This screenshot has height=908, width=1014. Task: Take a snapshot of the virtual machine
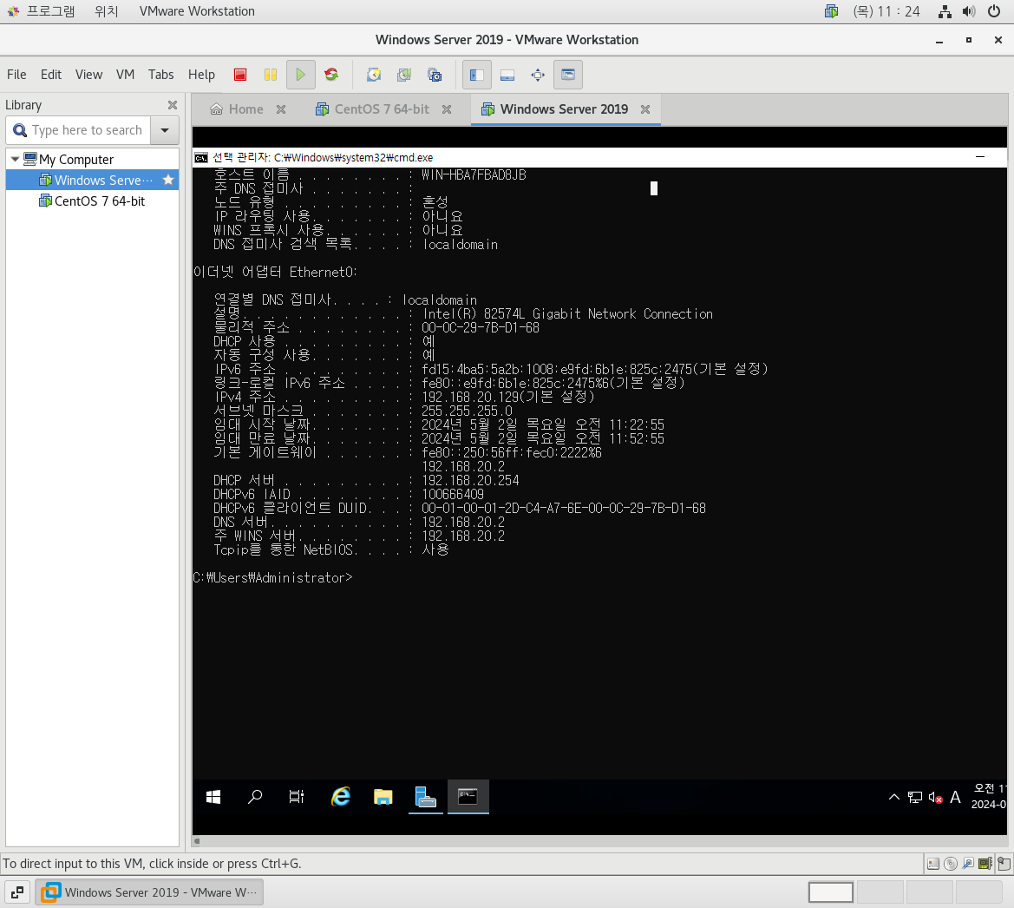374,75
